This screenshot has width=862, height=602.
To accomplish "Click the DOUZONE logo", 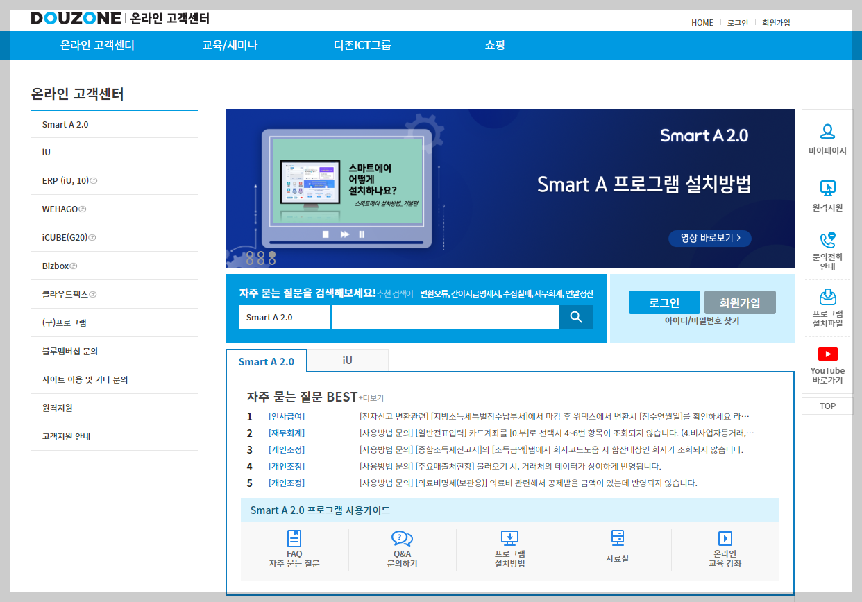I will pyautogui.click(x=76, y=18).
